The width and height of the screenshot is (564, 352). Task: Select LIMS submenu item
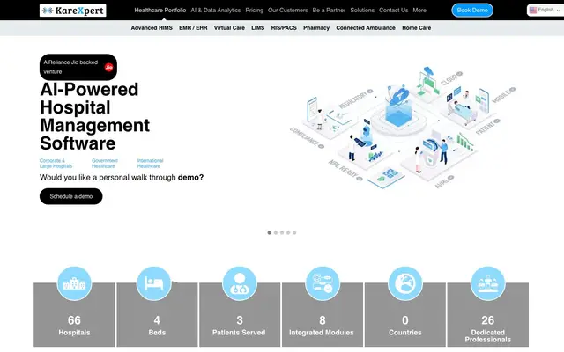258,27
